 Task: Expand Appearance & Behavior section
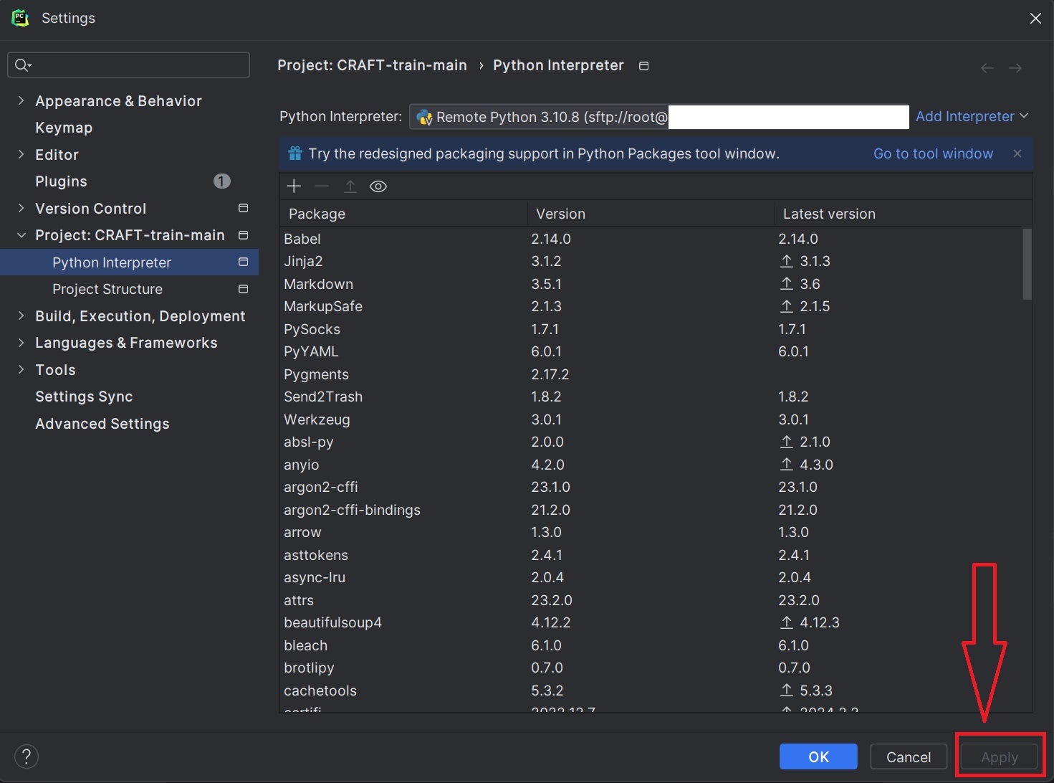(21, 100)
